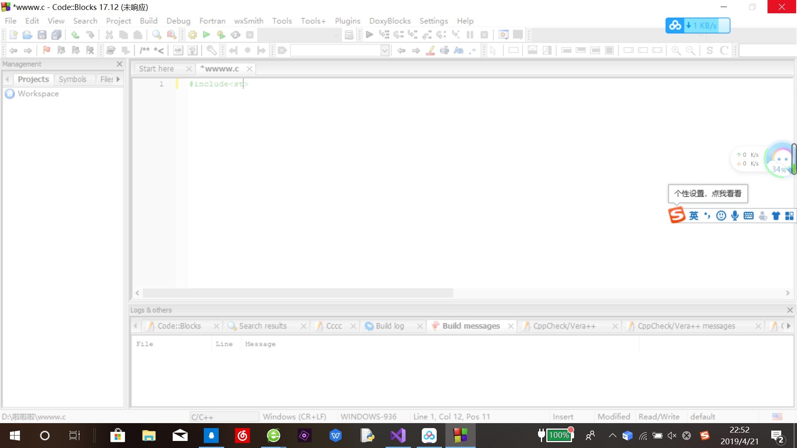Click the editor horizontal scrollbar
Image resolution: width=797 pixels, height=448 pixels.
[x=298, y=293]
